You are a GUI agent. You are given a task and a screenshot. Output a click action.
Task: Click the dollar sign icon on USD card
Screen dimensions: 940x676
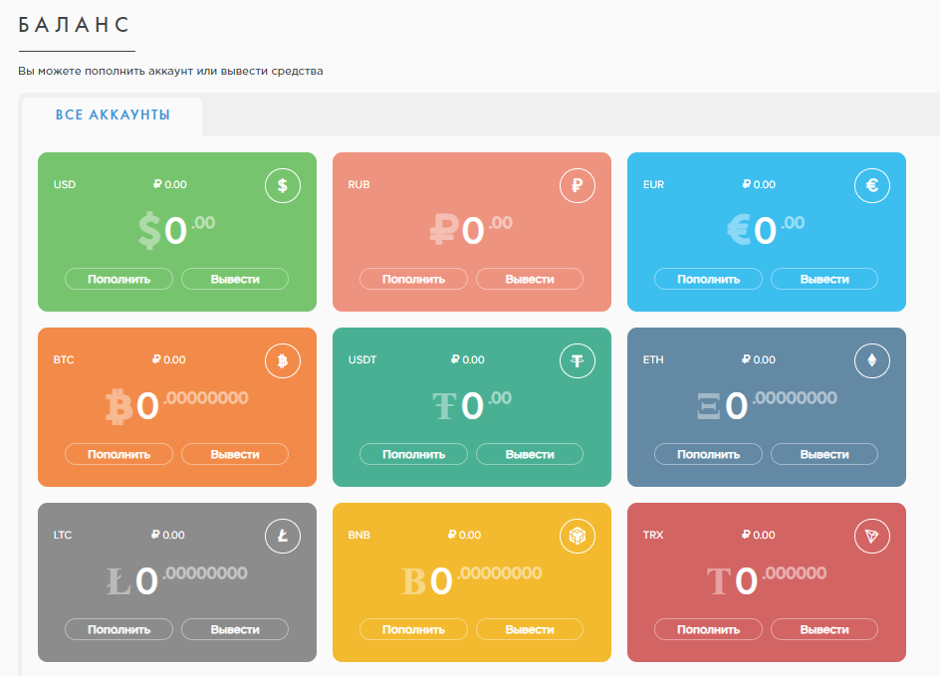tap(283, 185)
